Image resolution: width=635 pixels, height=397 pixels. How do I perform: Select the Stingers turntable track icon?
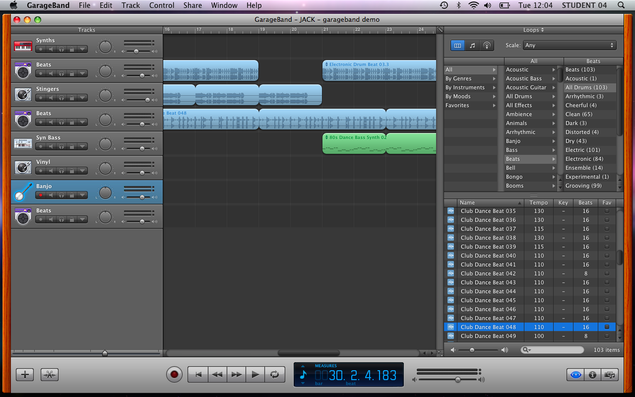(x=23, y=95)
